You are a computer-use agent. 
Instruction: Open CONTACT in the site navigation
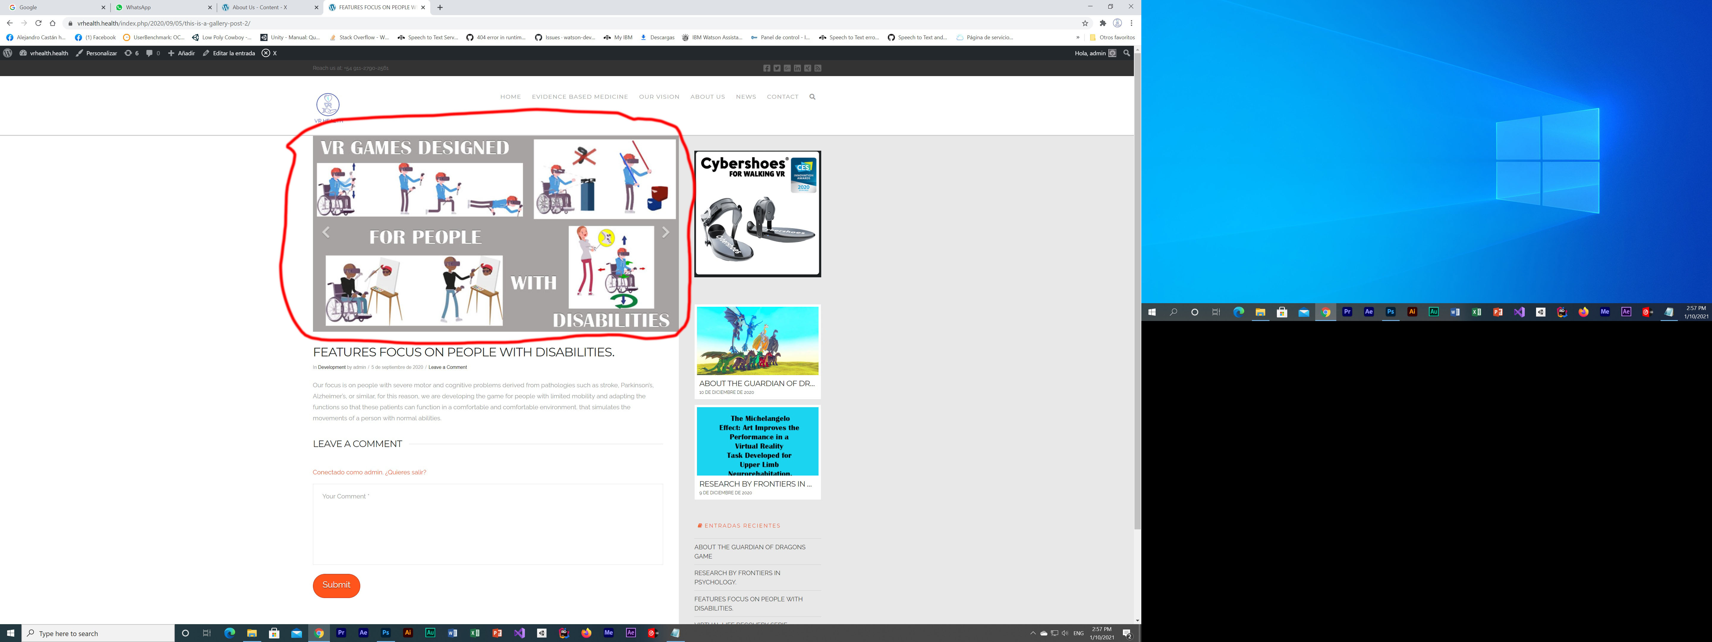tap(783, 97)
